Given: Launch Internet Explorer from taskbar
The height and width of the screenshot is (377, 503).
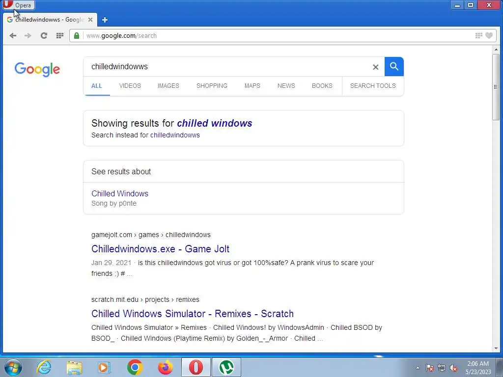Looking at the screenshot, I should point(44,367).
